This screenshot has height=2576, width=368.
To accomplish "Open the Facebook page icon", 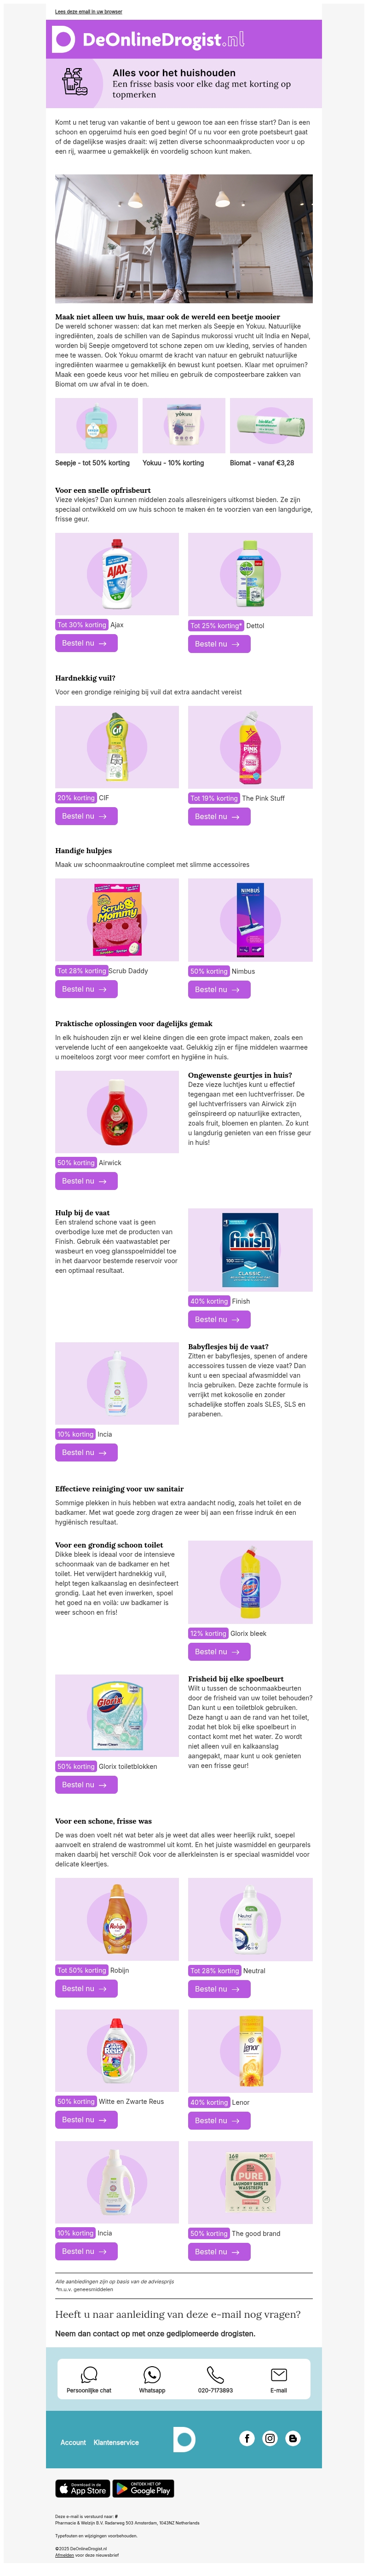I will pos(247,2438).
